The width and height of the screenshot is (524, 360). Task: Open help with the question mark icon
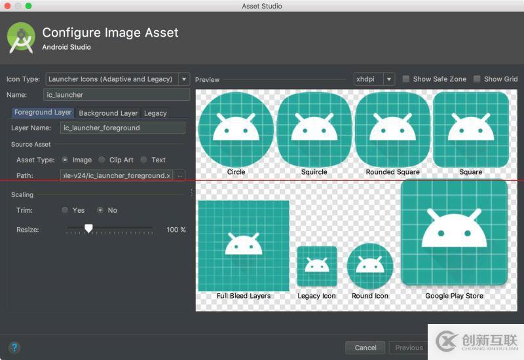(x=14, y=348)
